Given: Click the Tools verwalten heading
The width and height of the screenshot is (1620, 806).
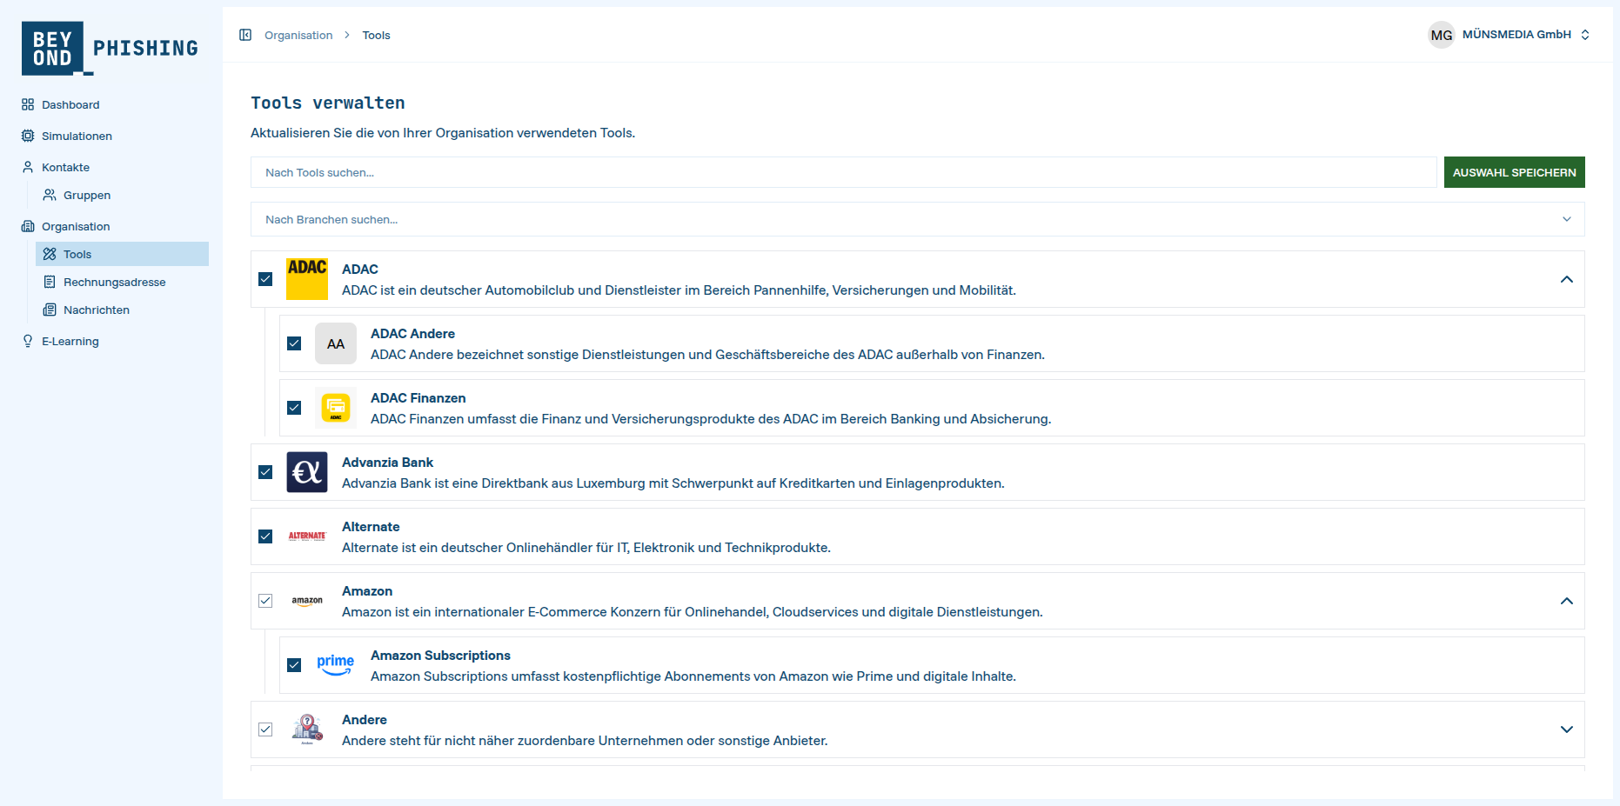Looking at the screenshot, I should (328, 103).
